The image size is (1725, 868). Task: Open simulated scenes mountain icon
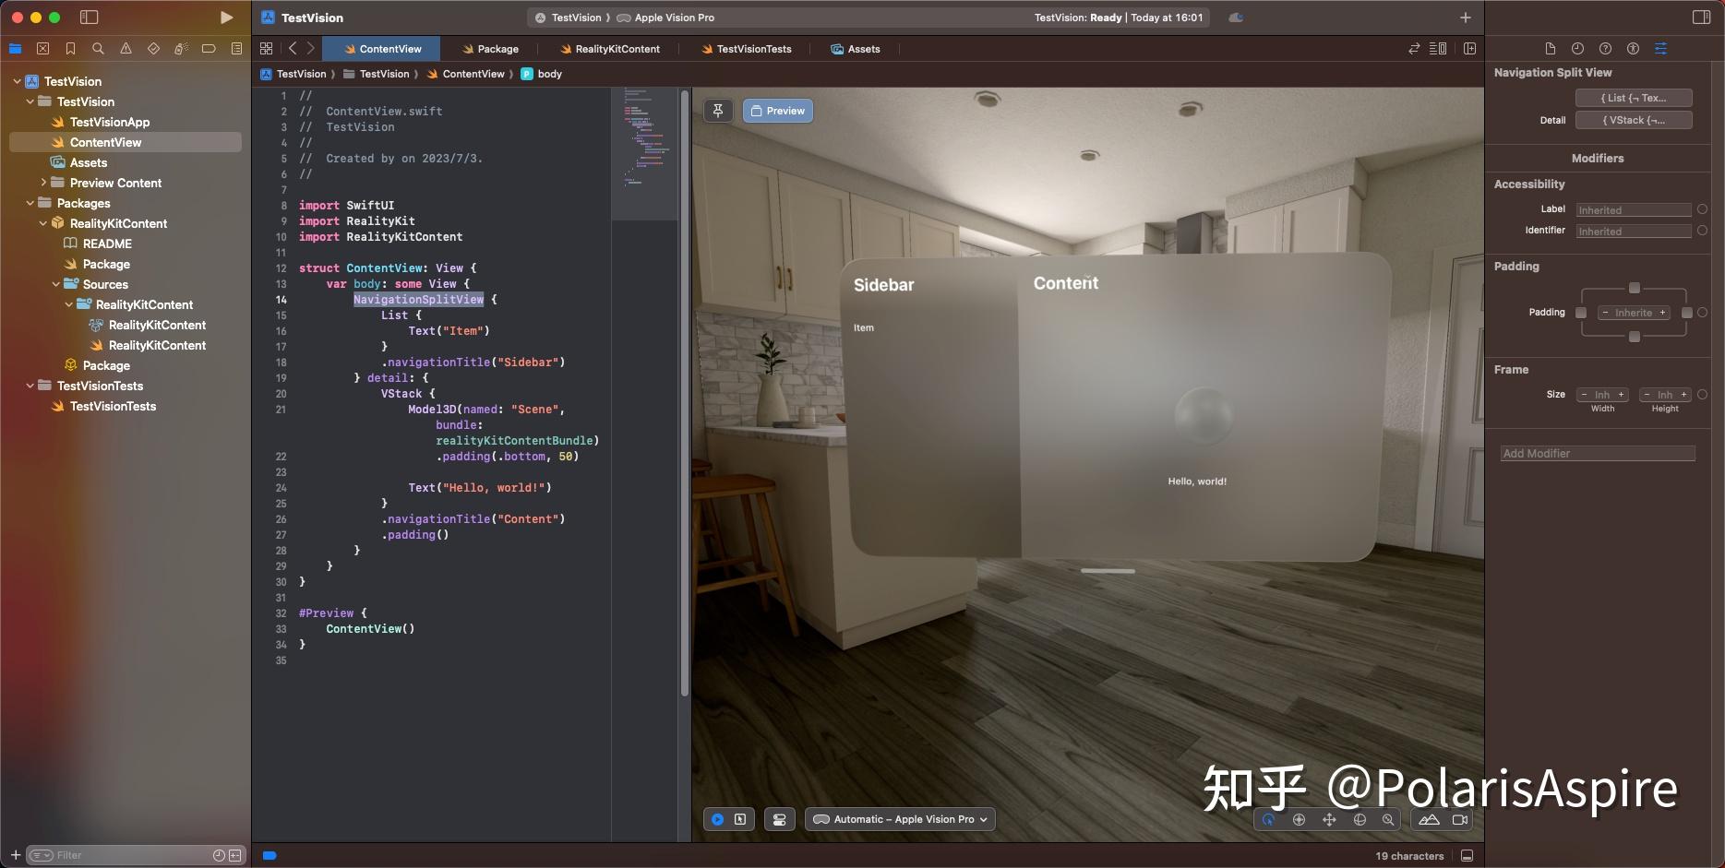(1429, 819)
